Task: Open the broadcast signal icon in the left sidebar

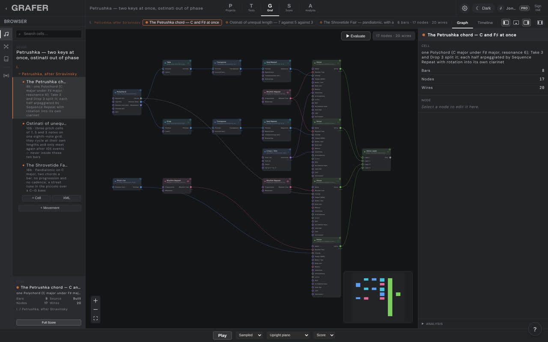Action: [x=6, y=76]
